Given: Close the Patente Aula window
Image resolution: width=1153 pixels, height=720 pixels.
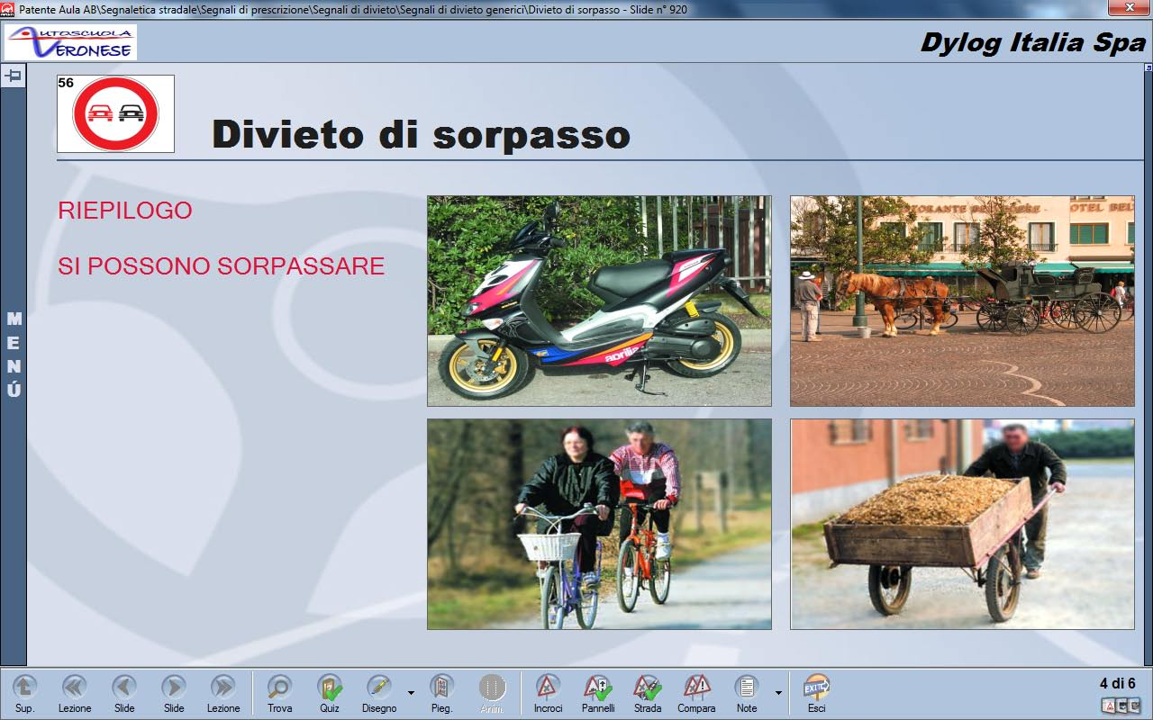Looking at the screenshot, I should pos(1128,7).
